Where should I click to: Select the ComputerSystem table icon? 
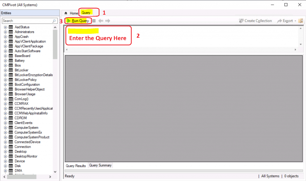(11, 128)
